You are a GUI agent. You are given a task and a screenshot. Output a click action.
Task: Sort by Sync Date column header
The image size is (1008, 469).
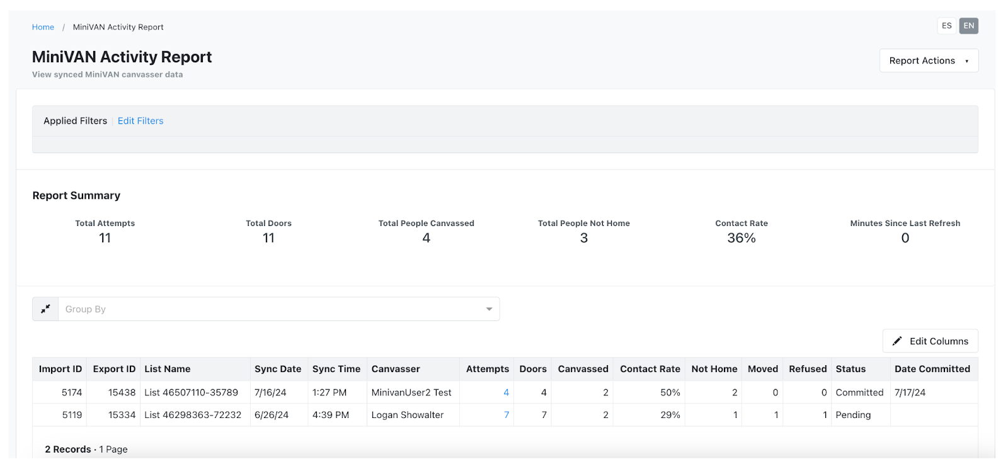pos(278,369)
